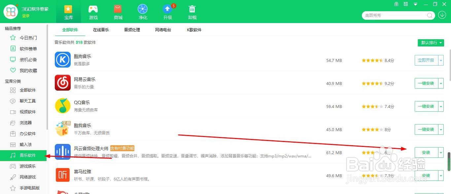The height and width of the screenshot is (194, 451).
Task: Select 浏览器 in the sidebar
Action: pos(24,123)
